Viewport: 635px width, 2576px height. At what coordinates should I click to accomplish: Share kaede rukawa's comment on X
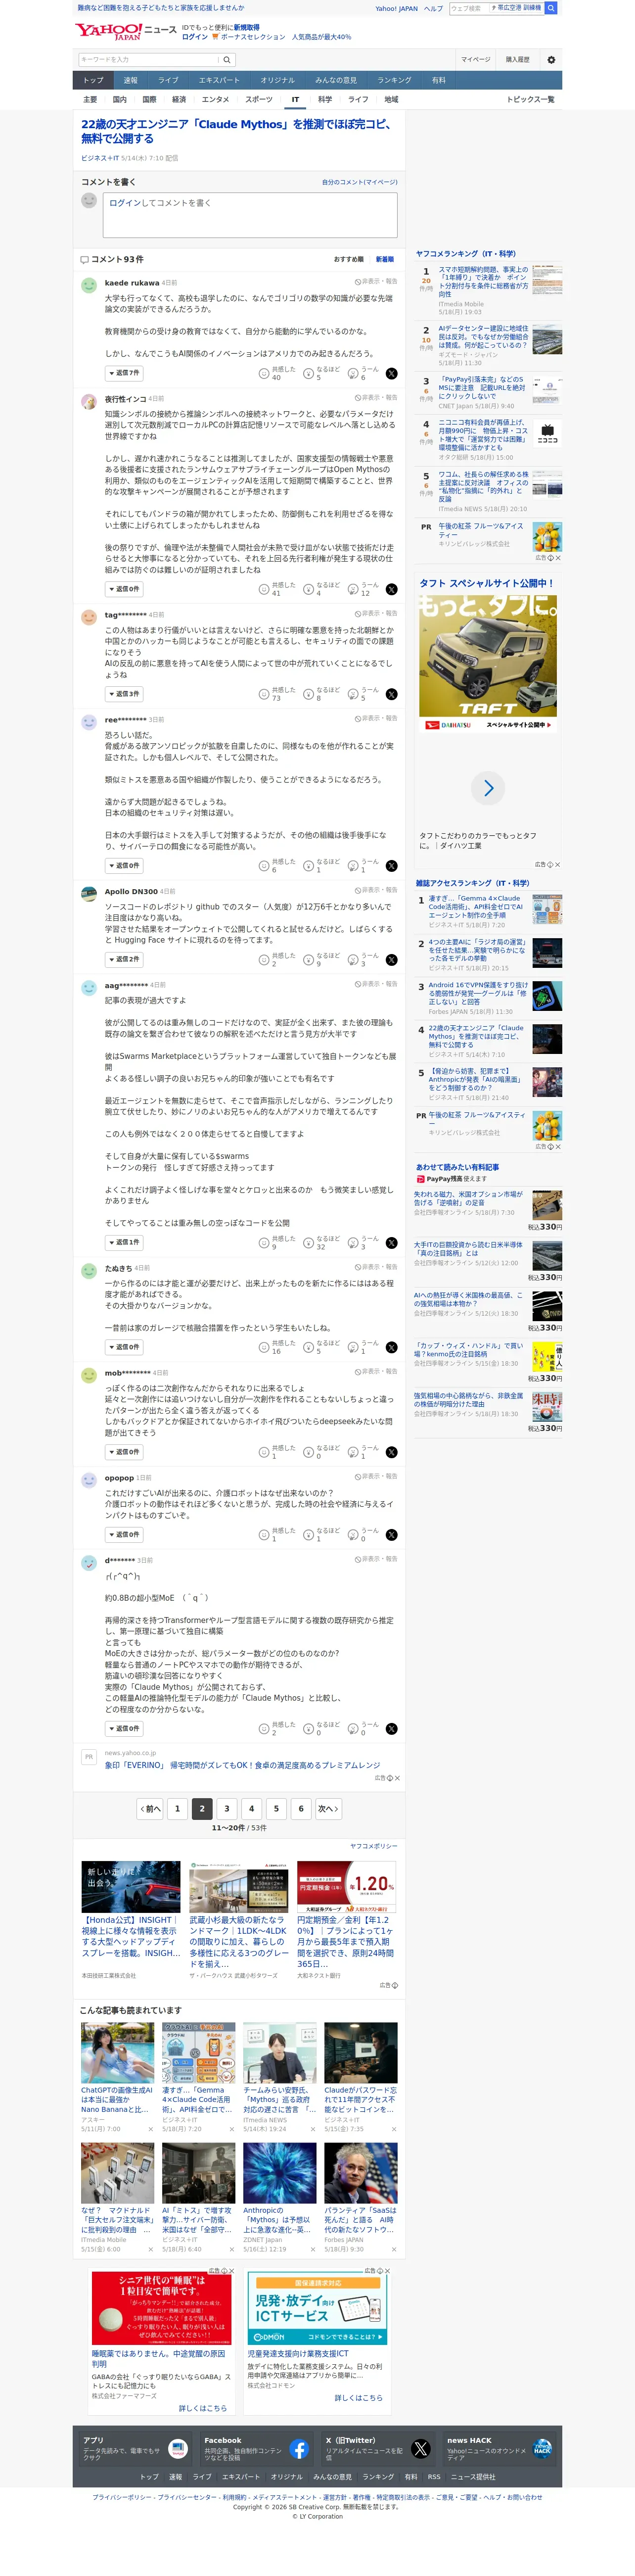[x=391, y=374]
